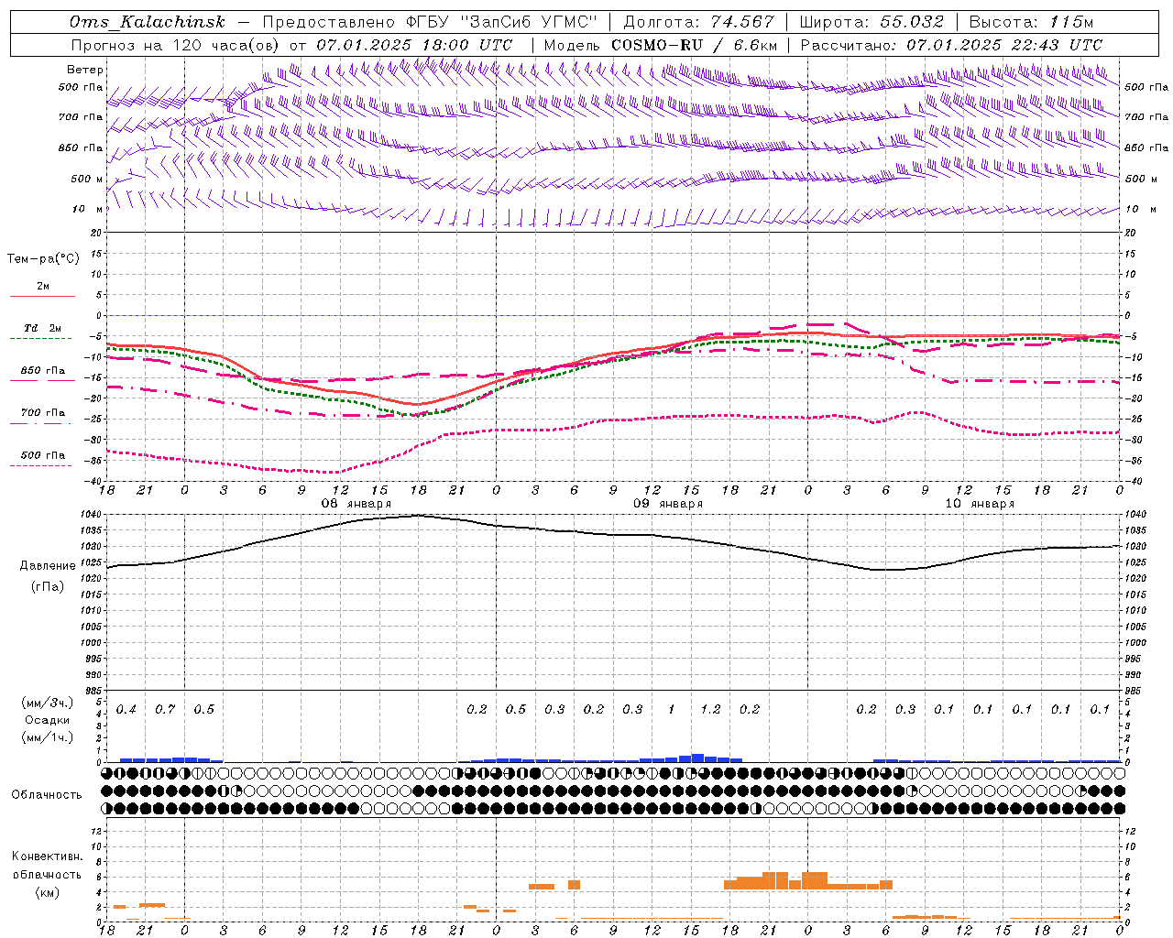1173x938 pixels.
Task: Click the forecast start 07.01.2025 18:00 UTC
Action: 414,45
